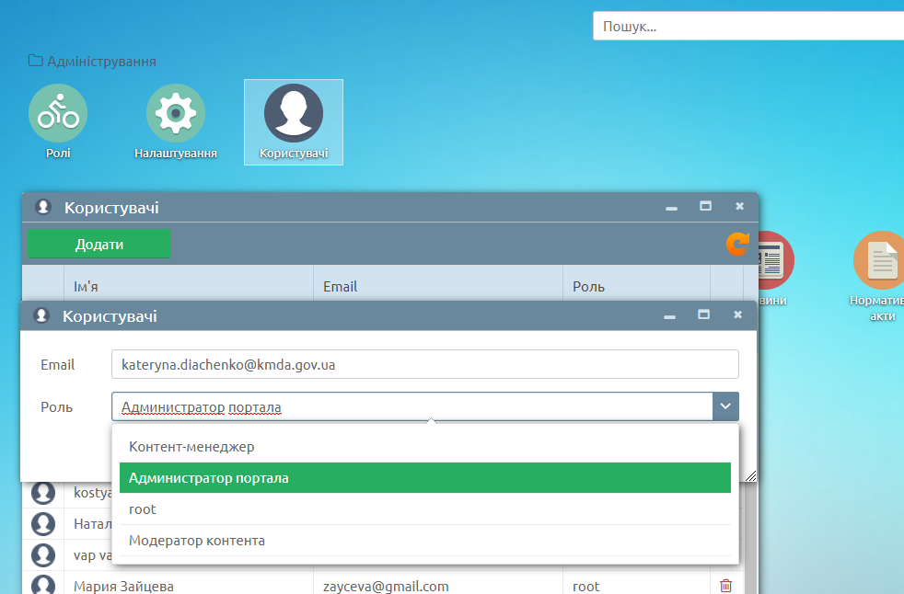Click the avatar icon in Мария Зайцева's row
904x594 pixels.
click(x=42, y=586)
